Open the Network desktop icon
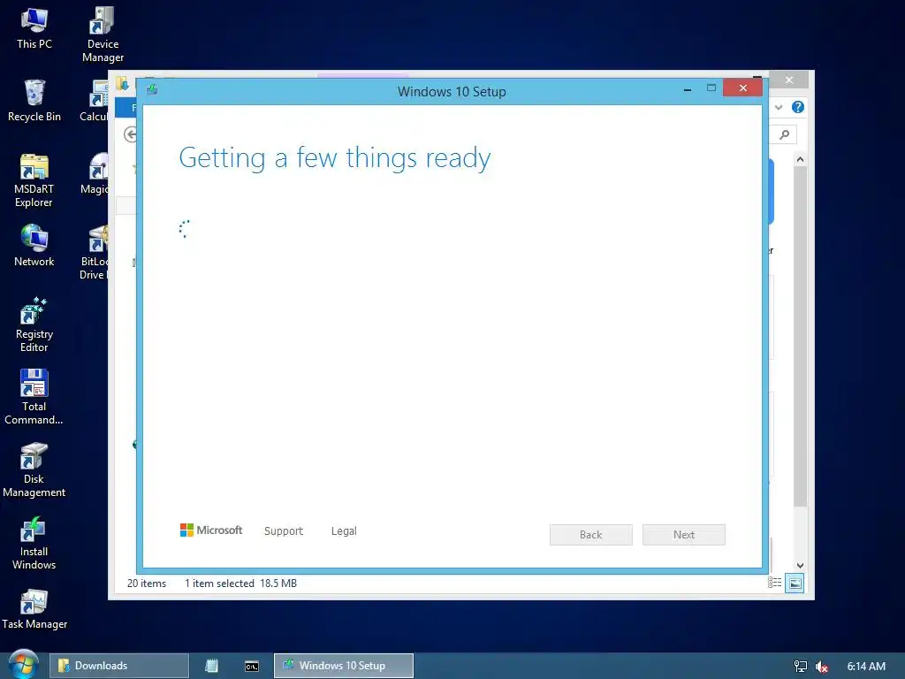 pyautogui.click(x=34, y=246)
